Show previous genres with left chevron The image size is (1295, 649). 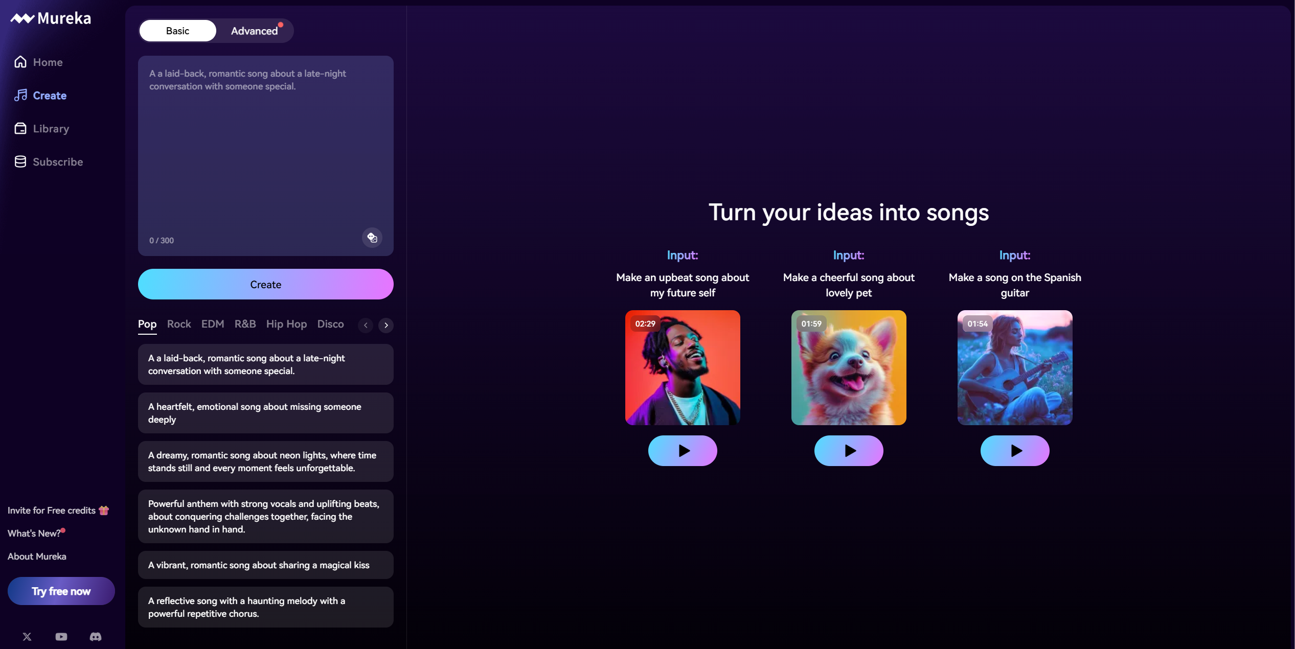point(366,325)
